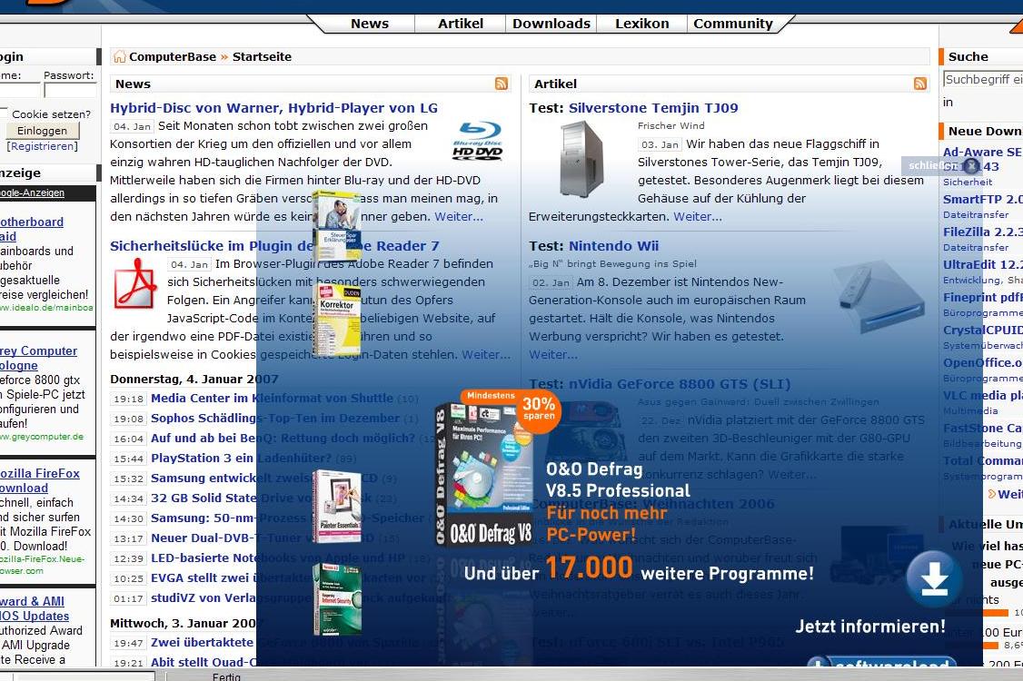Open the Lexikon menu tab
1023x681 pixels.
pyautogui.click(x=642, y=24)
